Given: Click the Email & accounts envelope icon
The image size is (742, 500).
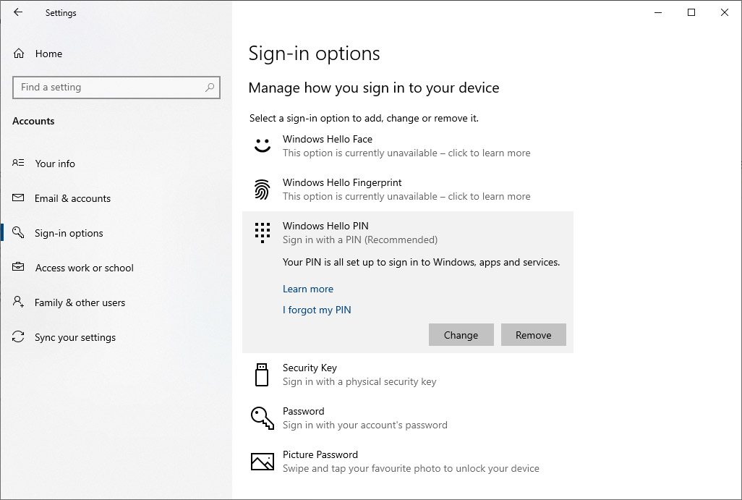Looking at the screenshot, I should point(18,198).
